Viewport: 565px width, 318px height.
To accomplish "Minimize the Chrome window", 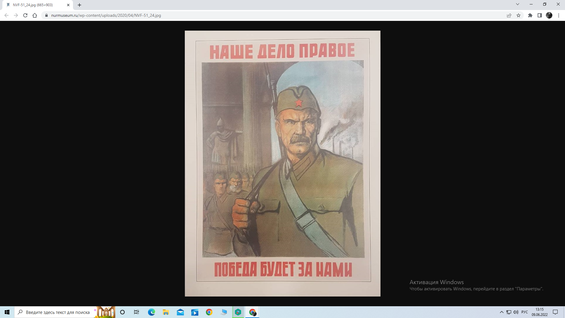I will click(x=531, y=4).
